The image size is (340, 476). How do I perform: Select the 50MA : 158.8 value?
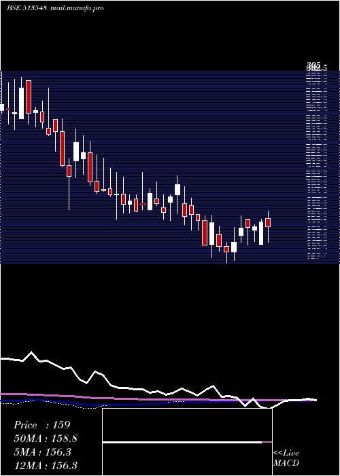[46, 439]
